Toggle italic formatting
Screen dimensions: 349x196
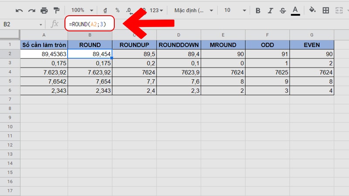(270, 10)
